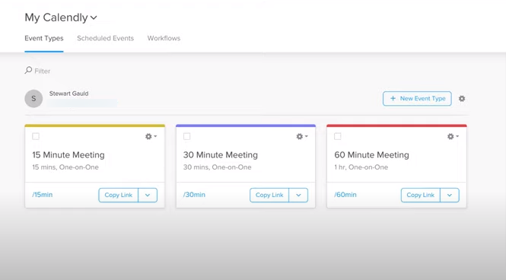The image size is (506, 280).
Task: Open the 30 Minute Meeting event title
Action: pos(221,155)
